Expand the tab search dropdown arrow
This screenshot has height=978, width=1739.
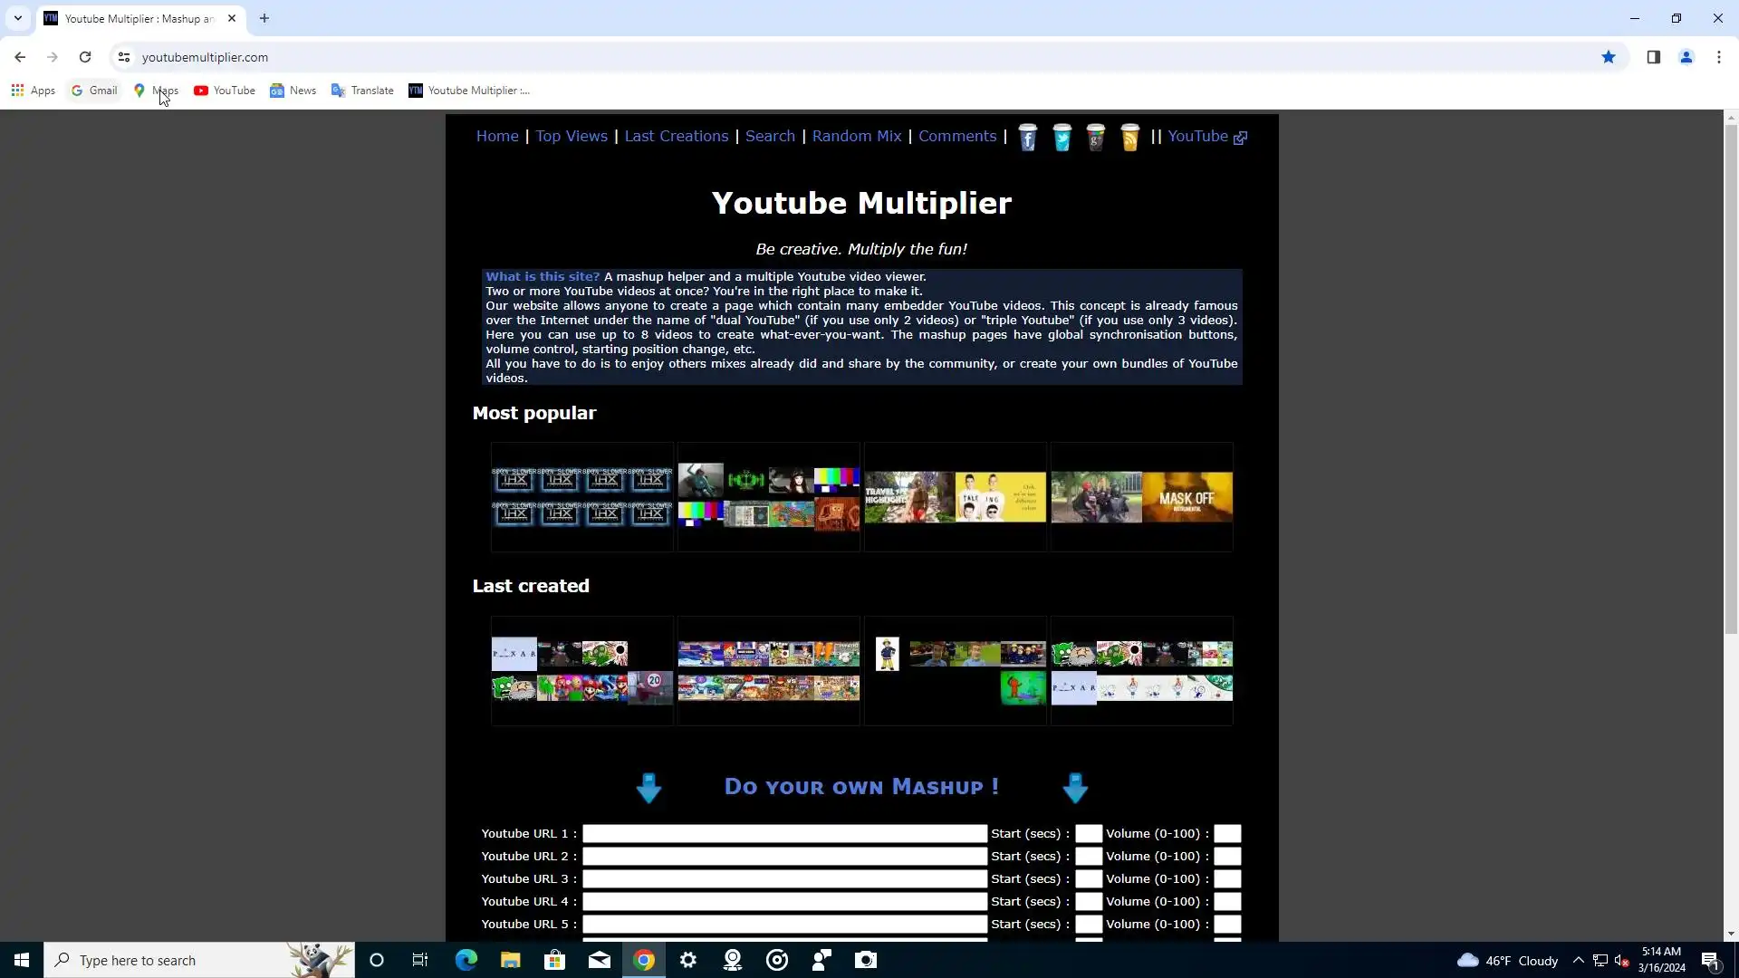pos(17,18)
